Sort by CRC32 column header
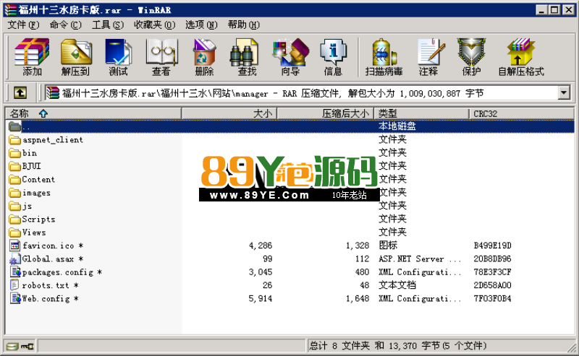 (521, 113)
